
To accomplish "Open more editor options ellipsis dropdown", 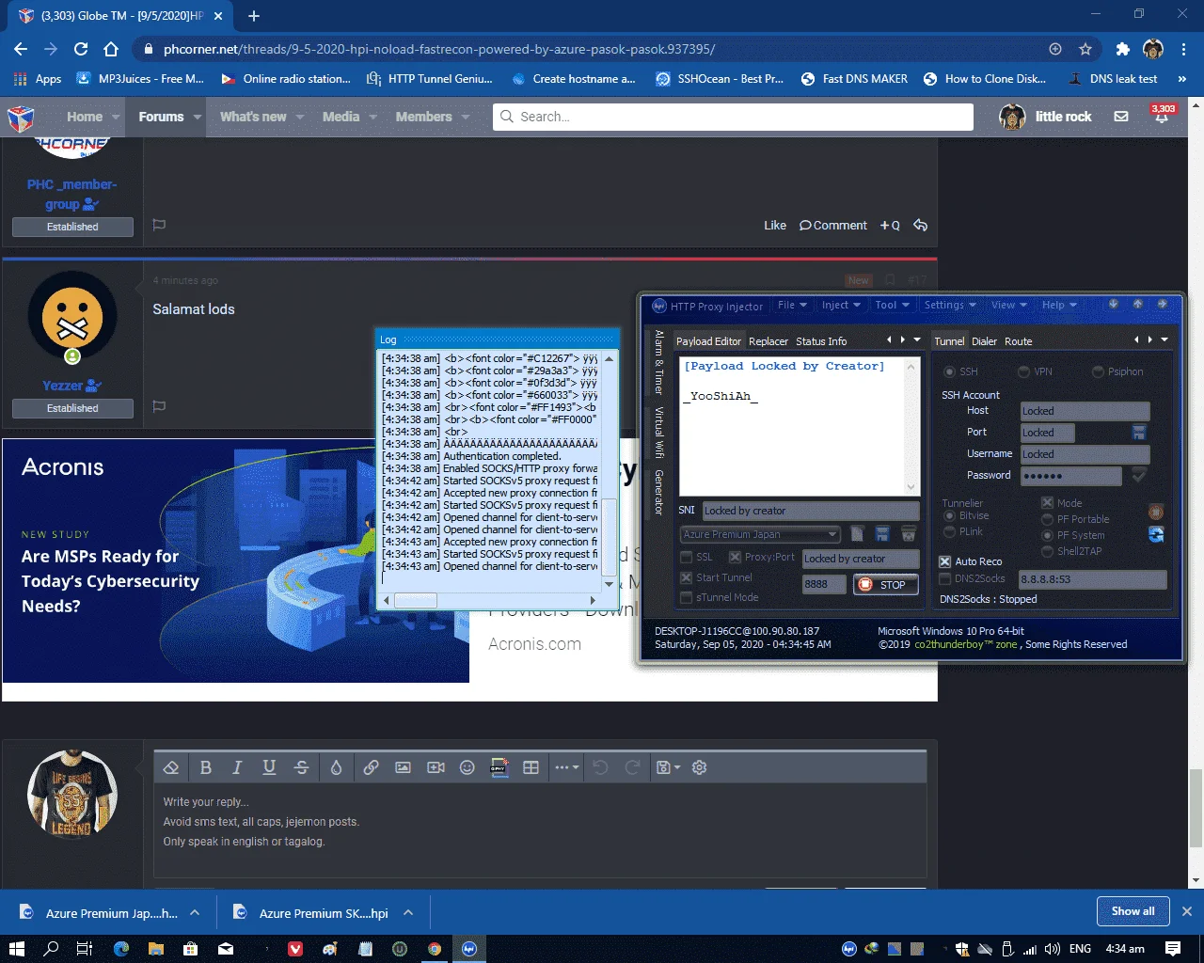I will [x=566, y=767].
